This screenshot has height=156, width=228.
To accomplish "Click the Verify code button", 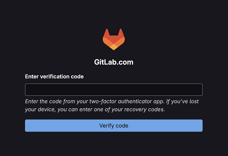I will (114, 126).
